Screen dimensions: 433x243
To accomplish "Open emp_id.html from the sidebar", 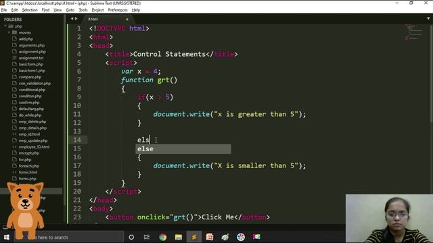I will [x=29, y=134].
